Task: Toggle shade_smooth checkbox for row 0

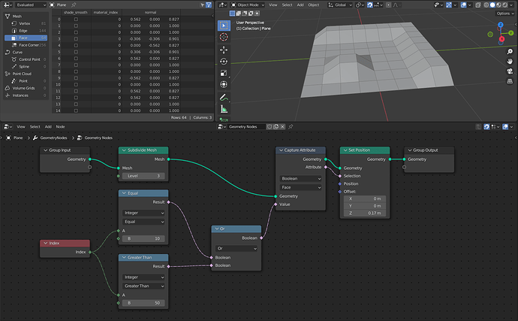Action: (76, 20)
